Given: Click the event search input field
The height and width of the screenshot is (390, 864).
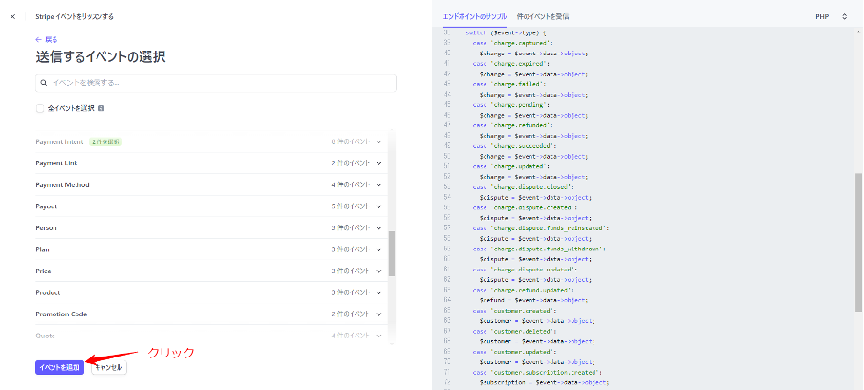Looking at the screenshot, I should (216, 83).
